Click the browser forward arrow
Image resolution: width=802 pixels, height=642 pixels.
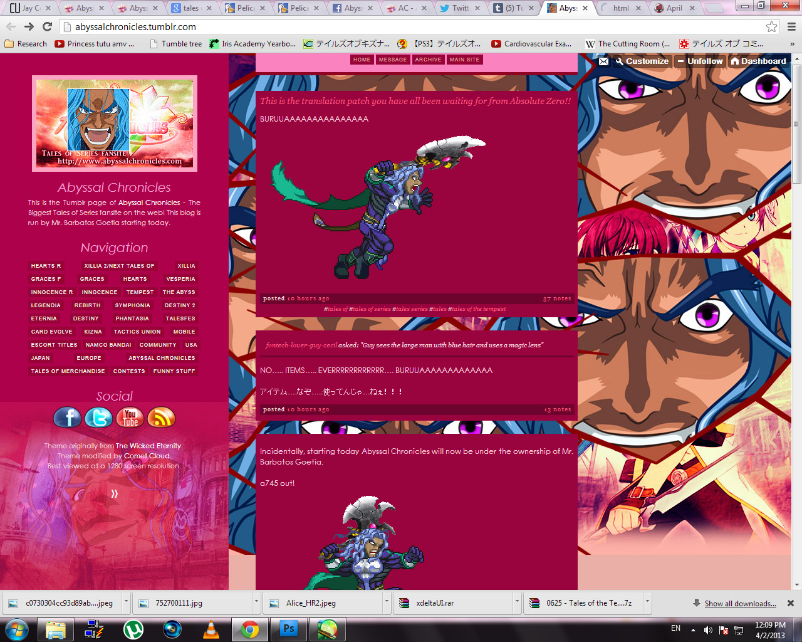[x=29, y=26]
